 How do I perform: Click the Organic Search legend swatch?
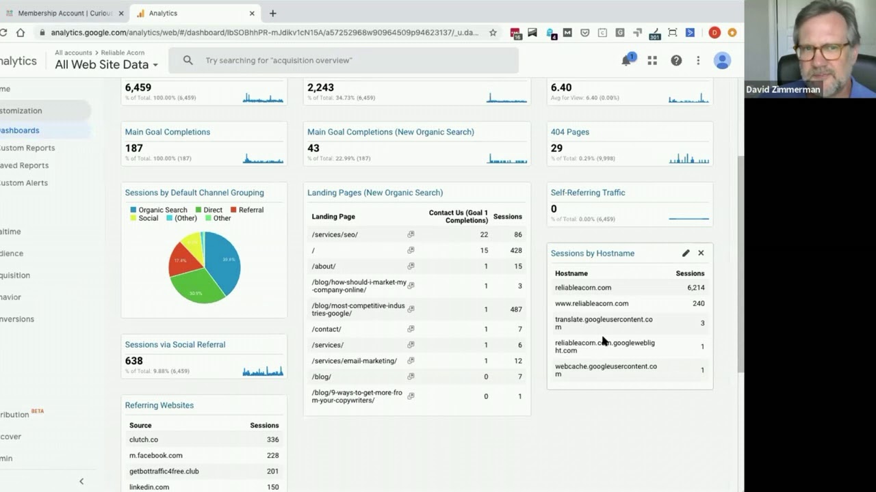(x=133, y=210)
